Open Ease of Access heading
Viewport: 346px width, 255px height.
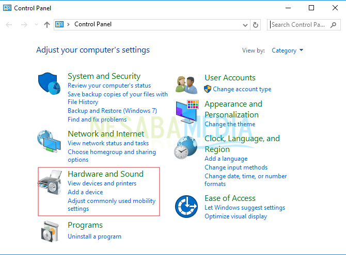230,198
